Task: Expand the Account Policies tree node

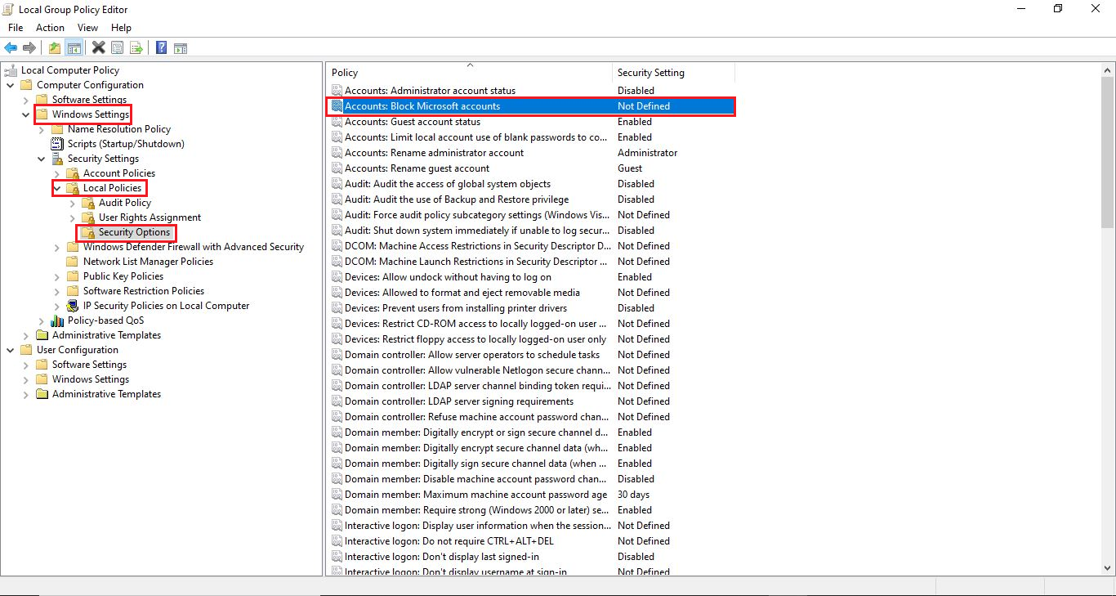Action: 57,173
